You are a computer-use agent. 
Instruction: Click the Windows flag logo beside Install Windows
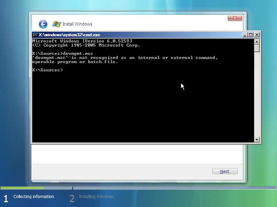coord(56,24)
